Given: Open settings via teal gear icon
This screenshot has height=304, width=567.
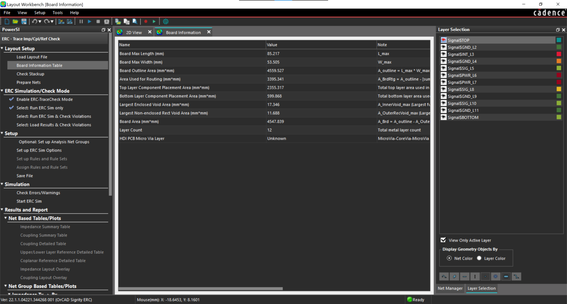Looking at the screenshot, I should pos(166,22).
